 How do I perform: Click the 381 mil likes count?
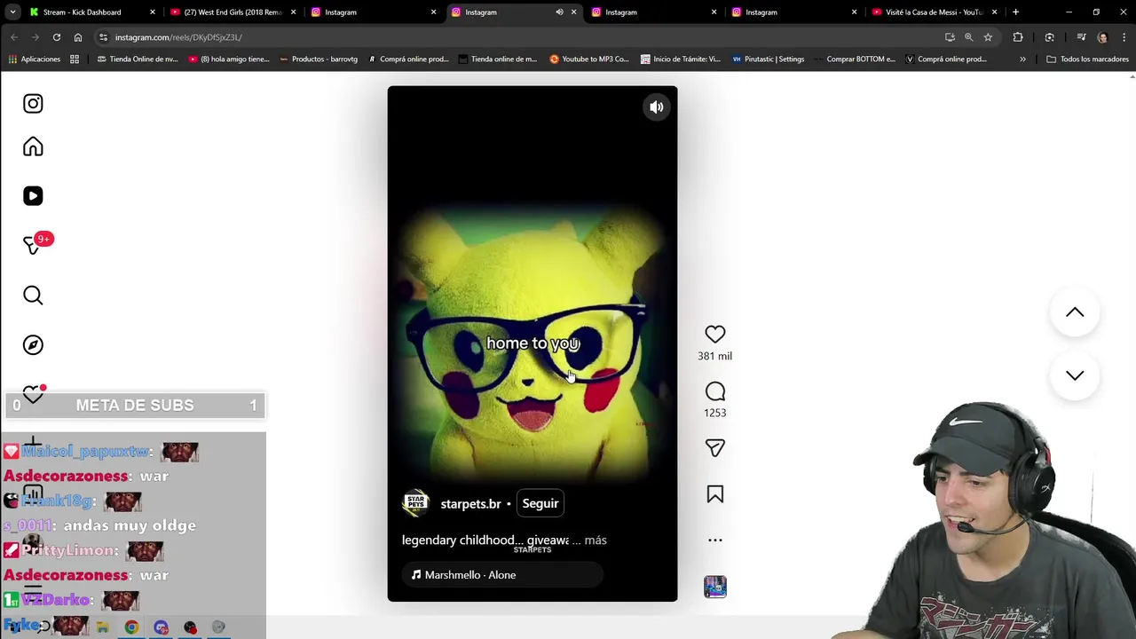(x=714, y=356)
